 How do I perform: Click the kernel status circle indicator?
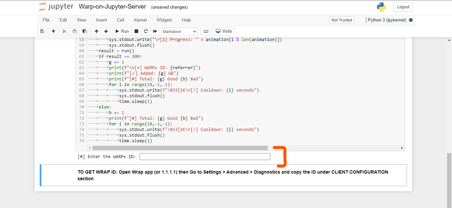pos(411,20)
